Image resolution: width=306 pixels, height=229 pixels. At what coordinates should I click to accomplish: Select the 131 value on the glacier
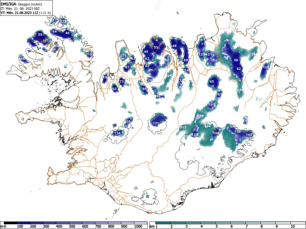click(x=156, y=123)
